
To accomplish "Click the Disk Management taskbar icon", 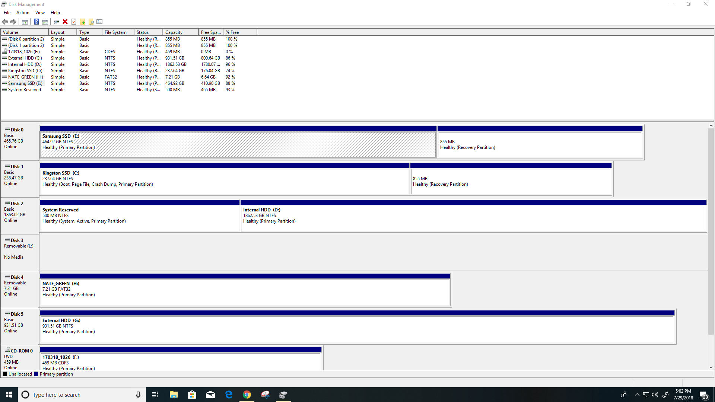I will point(283,395).
